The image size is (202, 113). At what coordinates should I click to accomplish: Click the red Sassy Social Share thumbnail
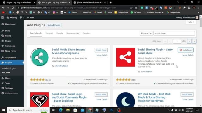point(126,57)
